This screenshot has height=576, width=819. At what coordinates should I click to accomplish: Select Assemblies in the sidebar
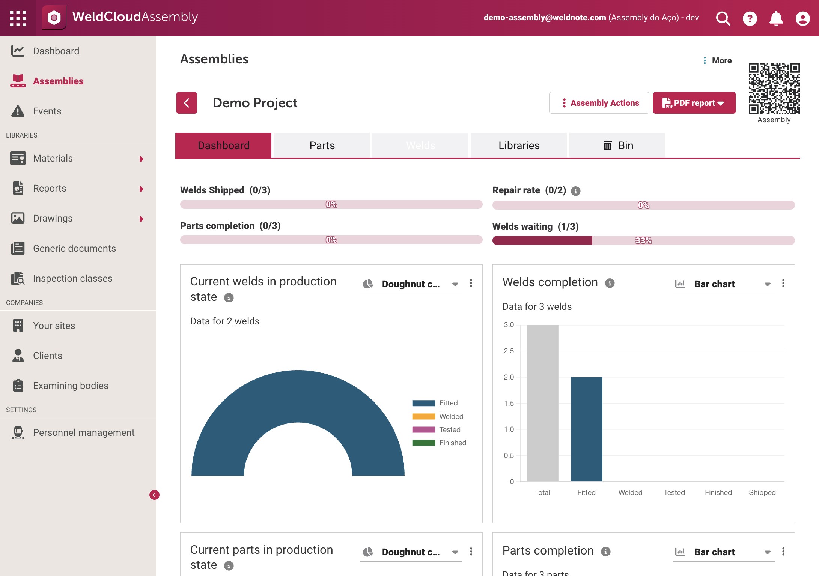click(x=78, y=81)
